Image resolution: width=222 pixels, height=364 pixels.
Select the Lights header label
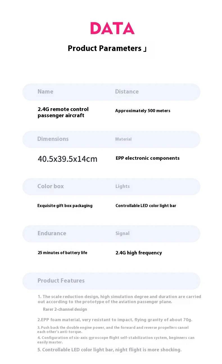[x=123, y=187]
